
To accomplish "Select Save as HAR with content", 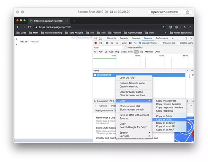I will click(134, 115).
